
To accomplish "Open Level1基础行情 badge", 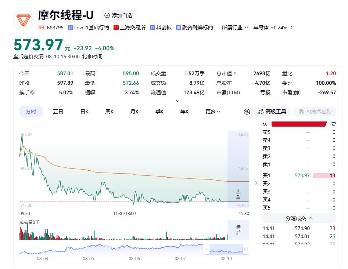I will 89,28.
